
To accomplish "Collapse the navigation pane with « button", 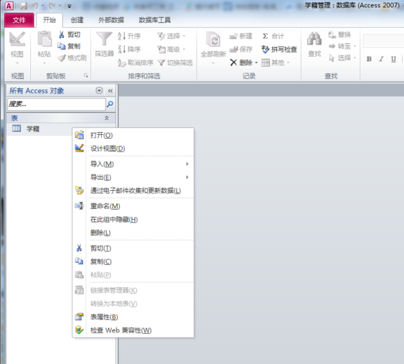I will click(110, 90).
